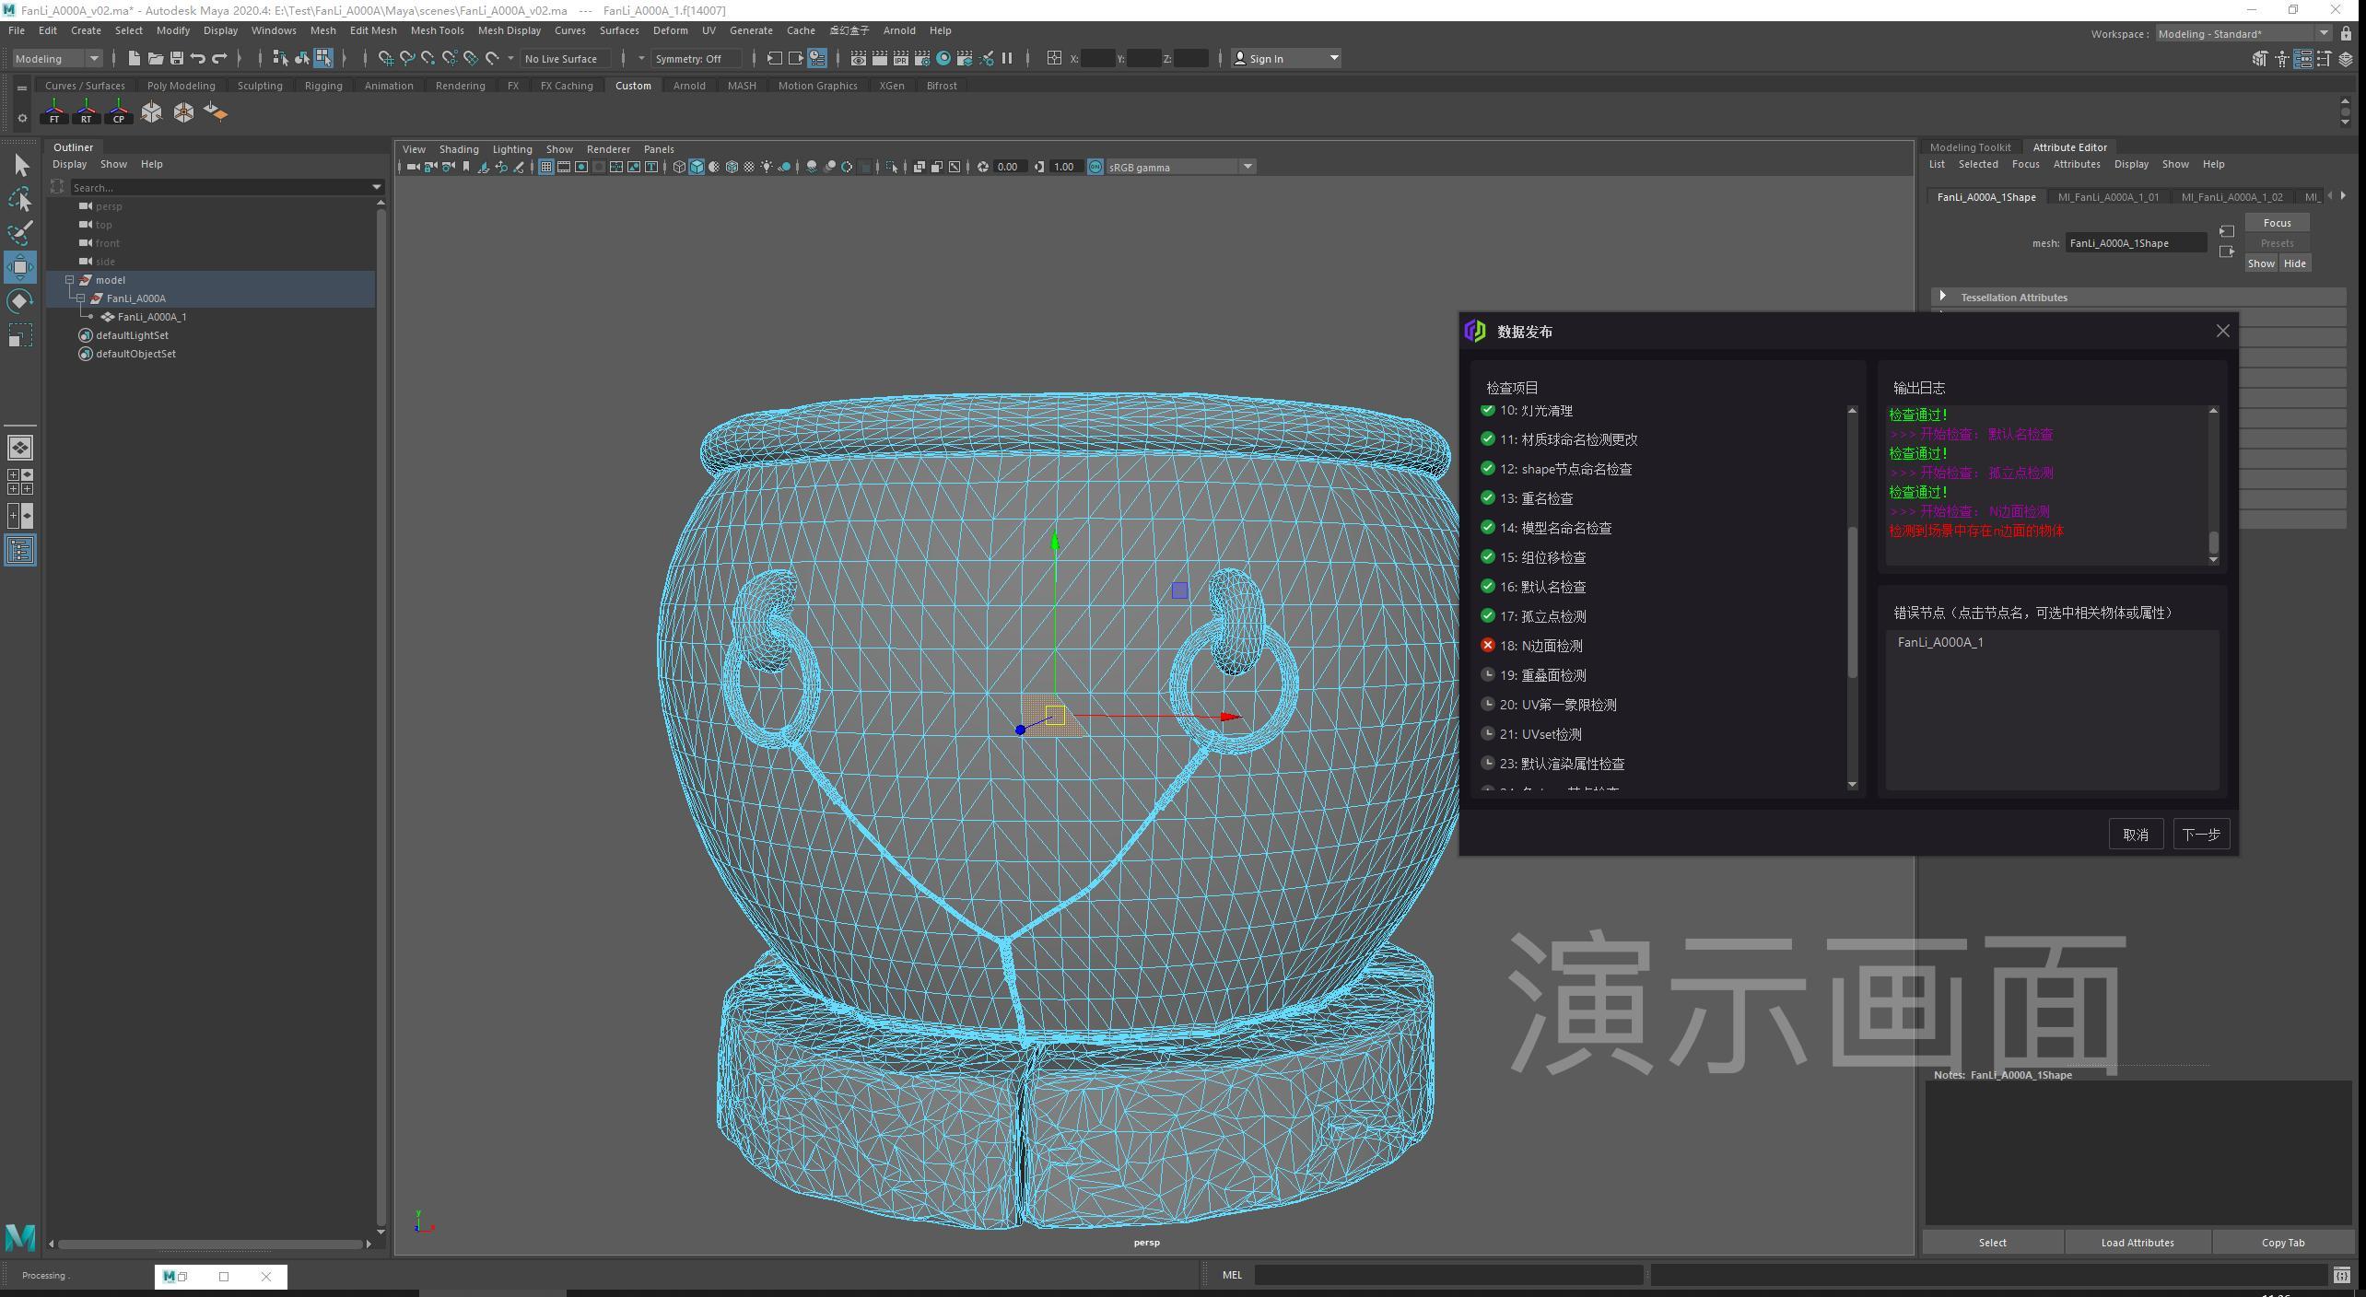Screen dimensions: 2366x1297
Task: Open the Workspace Modeling - Standard dropdown
Action: [2243, 34]
